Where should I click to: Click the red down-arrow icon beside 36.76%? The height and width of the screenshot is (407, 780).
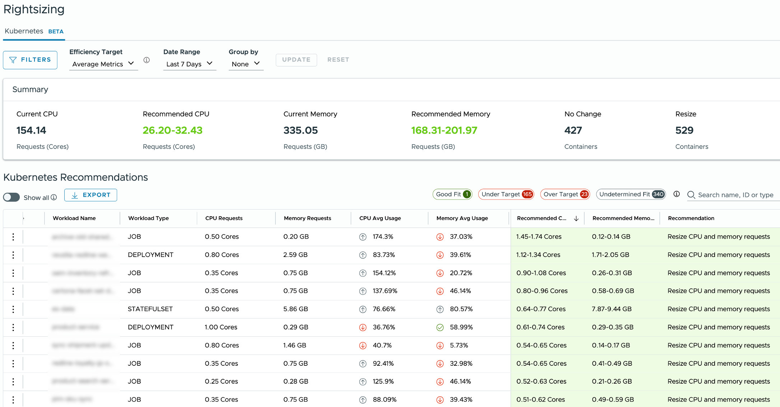coord(363,327)
